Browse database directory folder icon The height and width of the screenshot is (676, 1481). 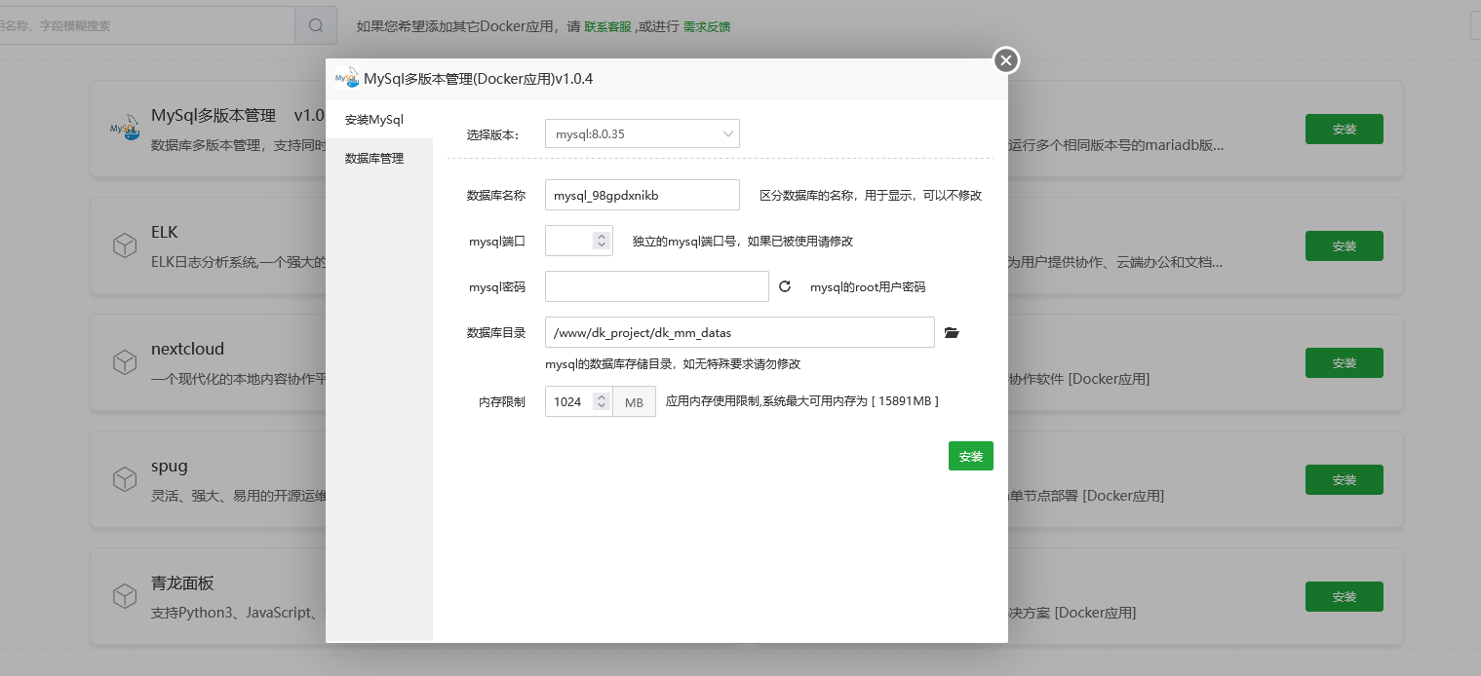coord(953,332)
